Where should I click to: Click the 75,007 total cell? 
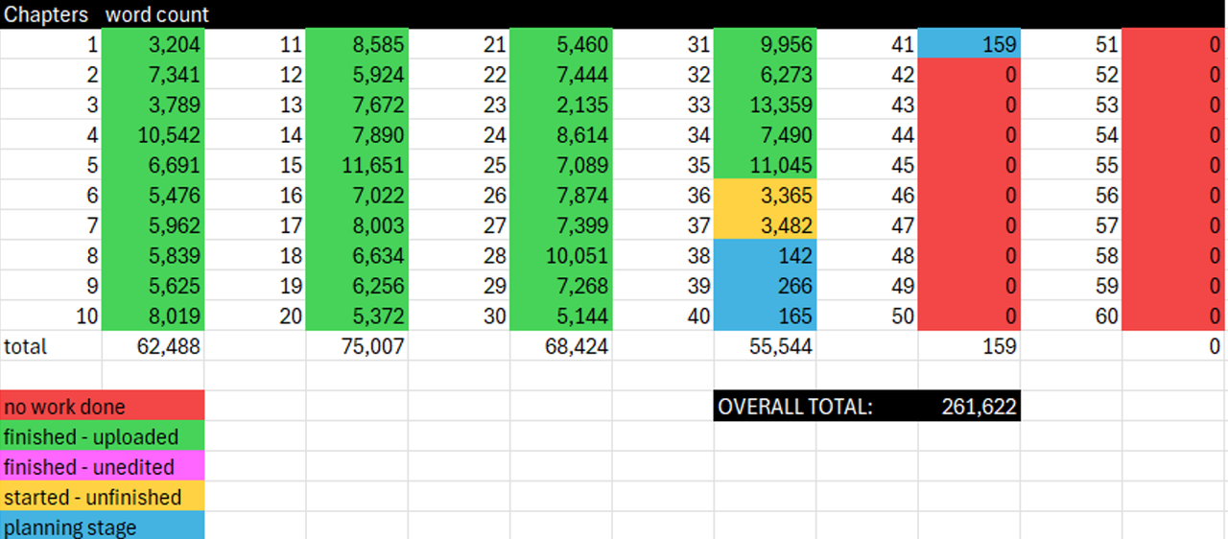357,346
